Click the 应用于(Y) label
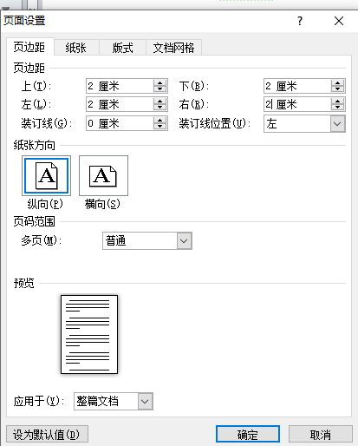 39,401
